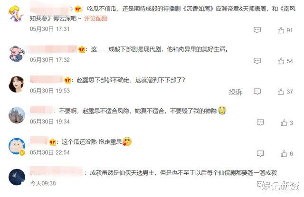304x197 pixels.
Task: Reply to the 19:34 comment
Action: pos(260,122)
